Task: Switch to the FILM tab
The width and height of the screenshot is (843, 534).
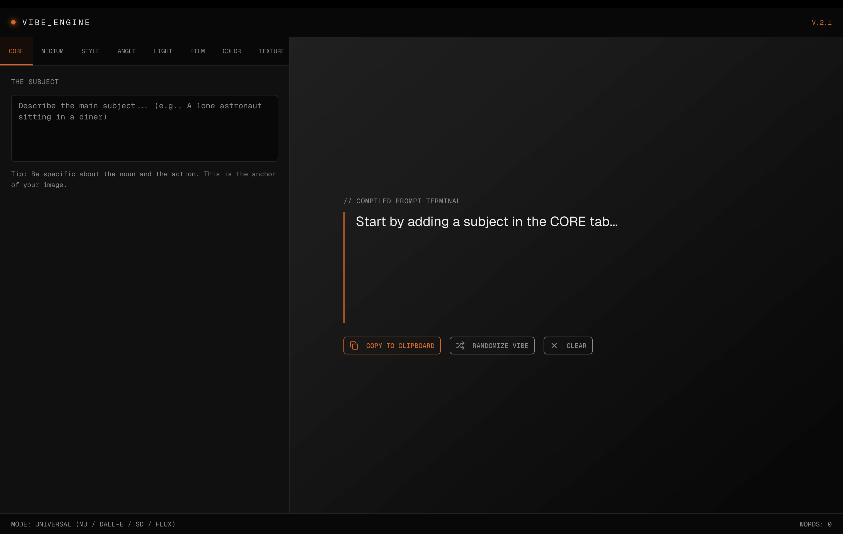Action: tap(197, 51)
